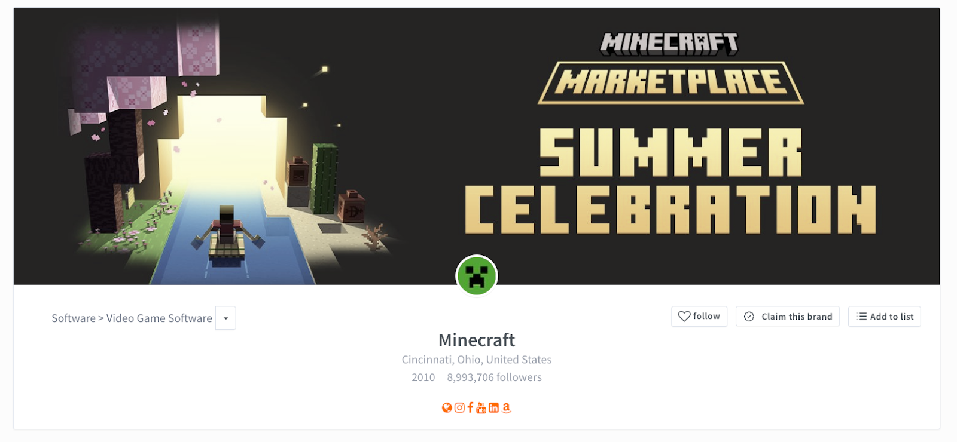
Task: Follow the Minecraft brand
Action: (699, 317)
